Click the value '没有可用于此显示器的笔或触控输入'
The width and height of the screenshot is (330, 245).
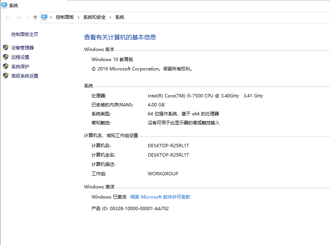click(184, 123)
